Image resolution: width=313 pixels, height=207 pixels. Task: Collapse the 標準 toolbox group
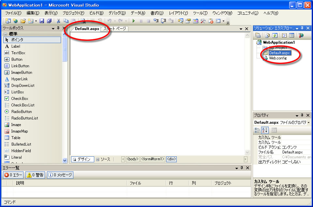5,34
